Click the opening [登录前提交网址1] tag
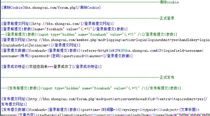Image resolution: width=210 pixels, height=116 pixels. point(17,23)
